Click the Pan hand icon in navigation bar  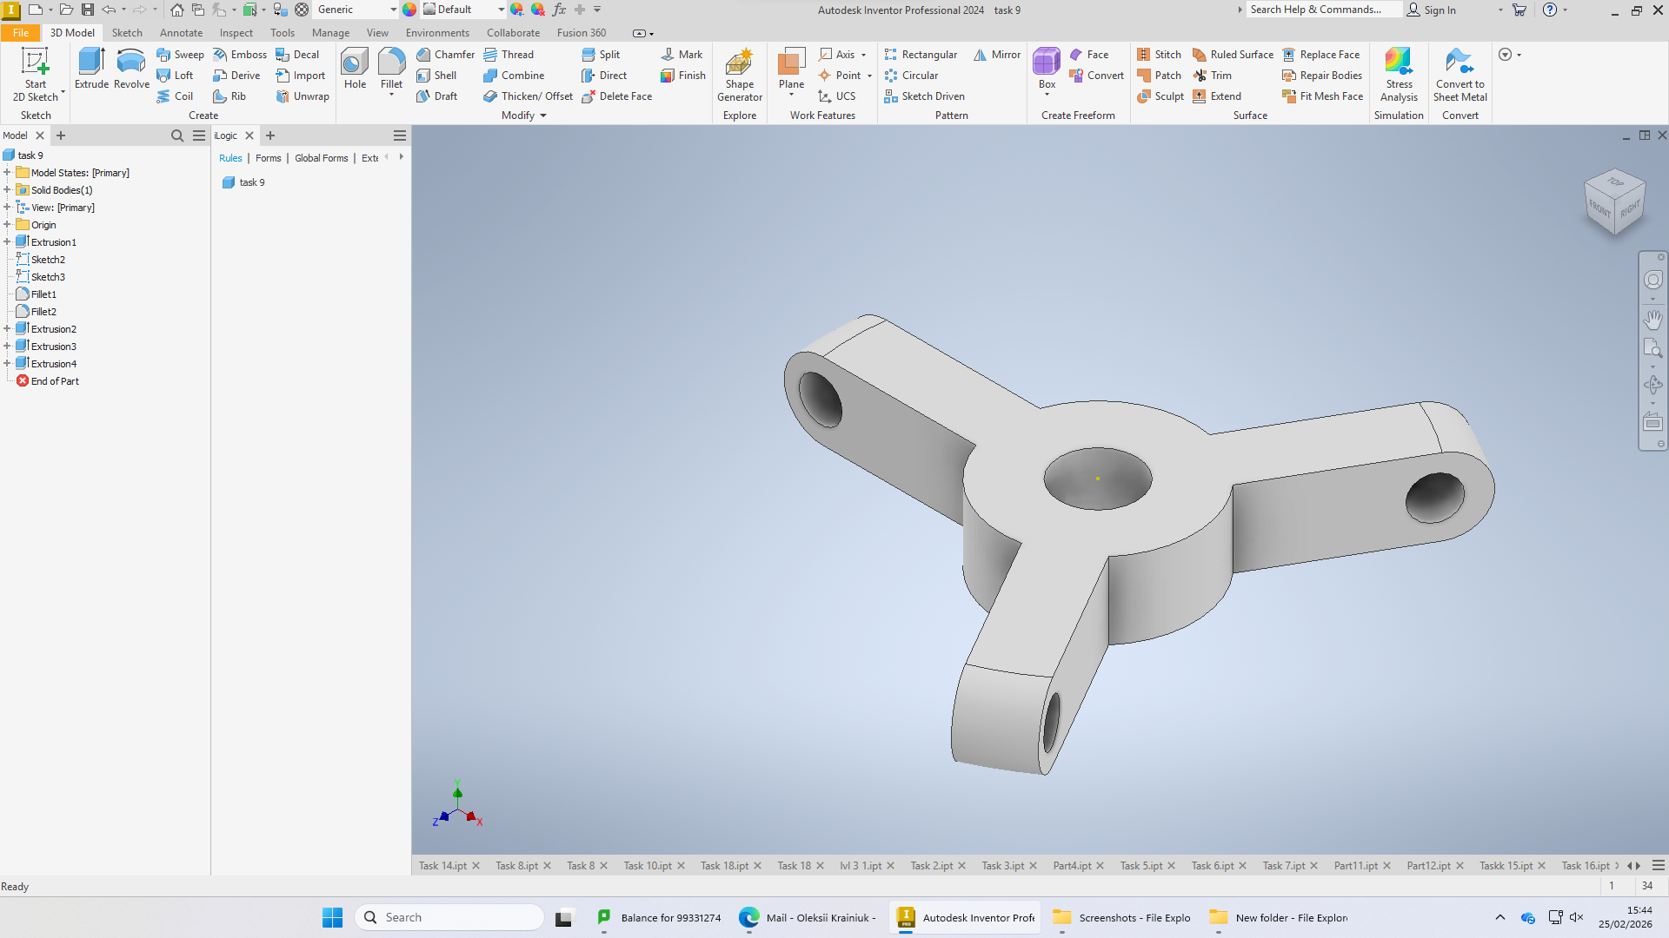click(1652, 320)
